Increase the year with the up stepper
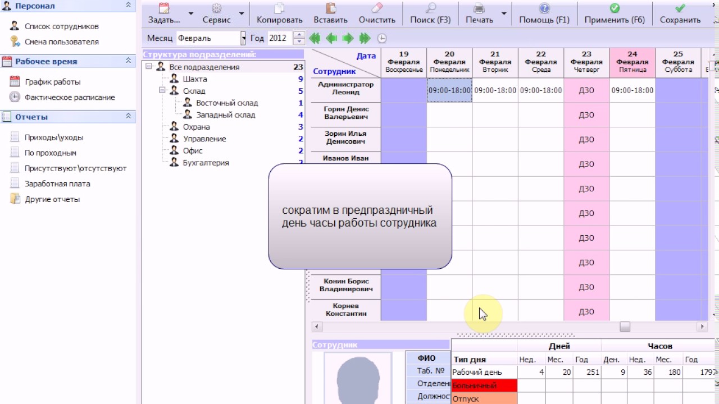The width and height of the screenshot is (719, 404). [x=299, y=35]
